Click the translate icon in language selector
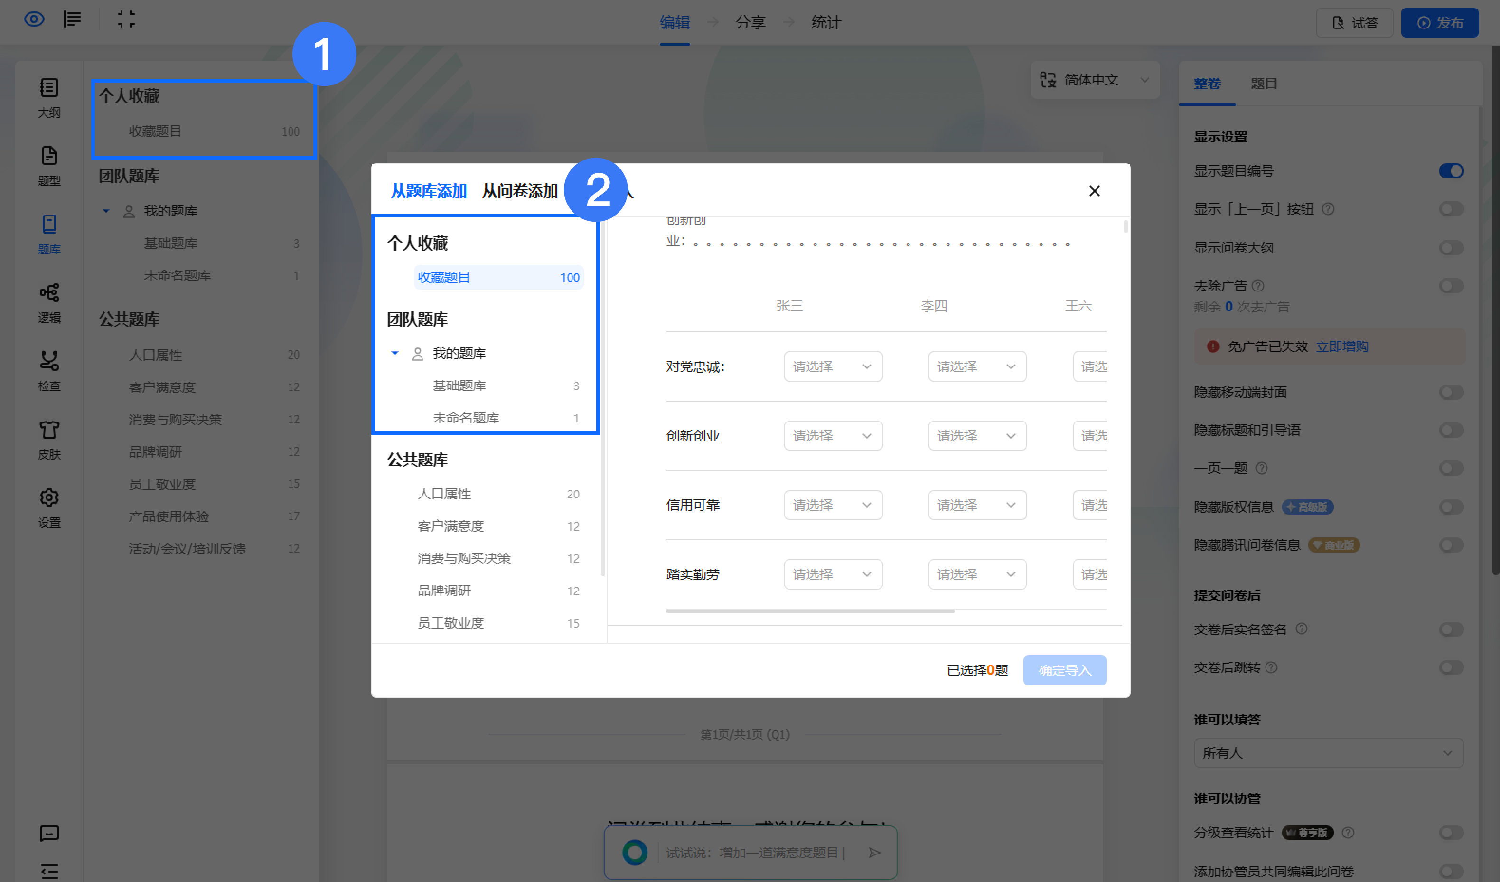 tap(1048, 80)
